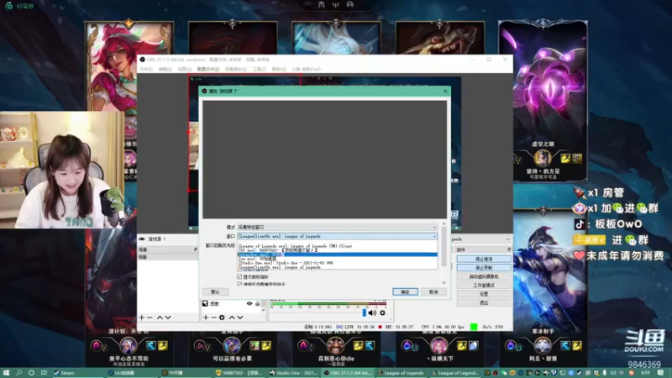This screenshot has width=672, height=378.
Task: Open the 文件 menu in OBS
Action: (x=145, y=69)
